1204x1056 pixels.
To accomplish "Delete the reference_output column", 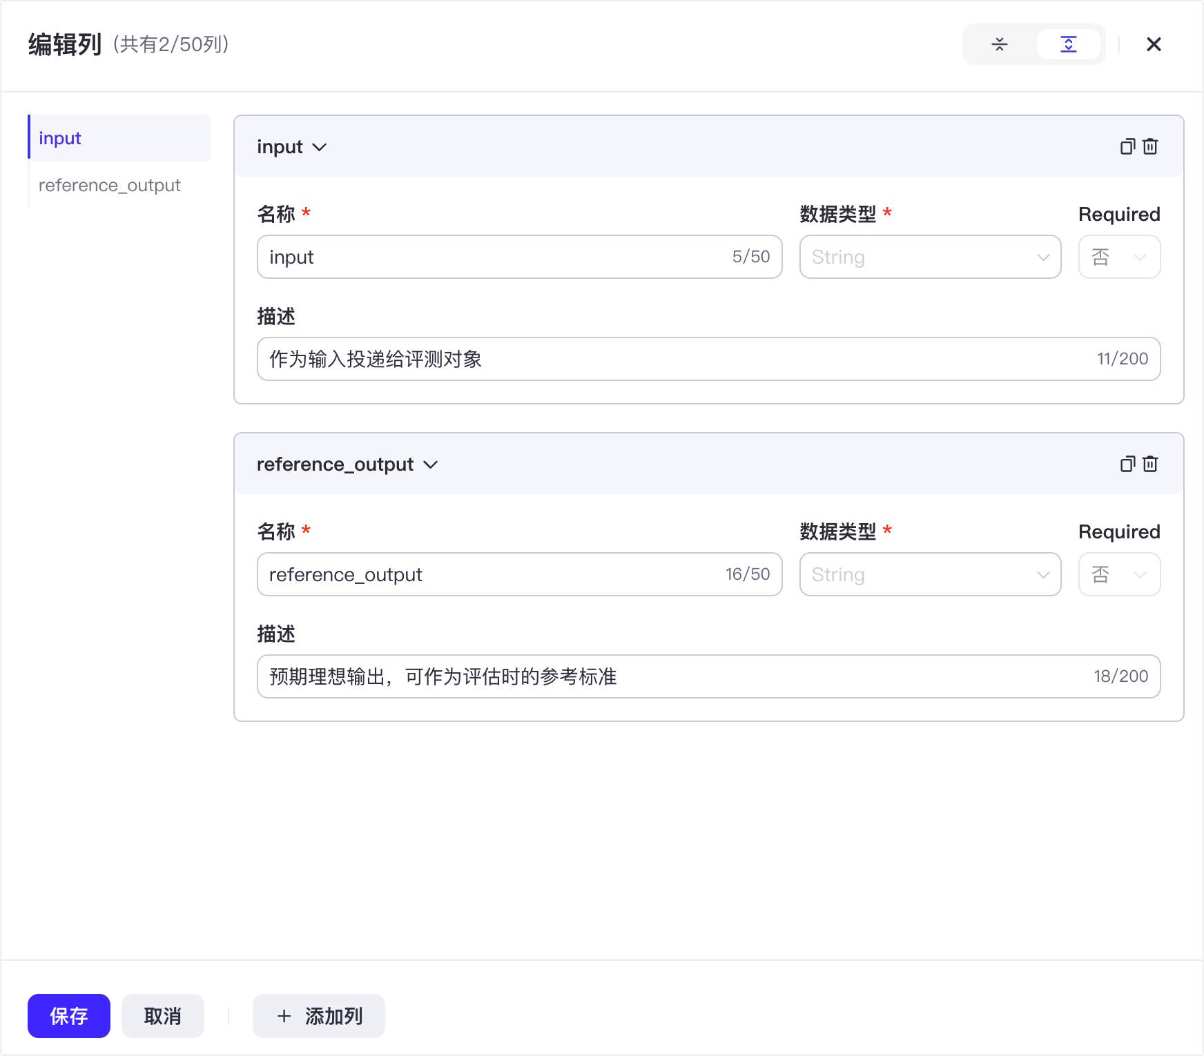I will 1150,465.
